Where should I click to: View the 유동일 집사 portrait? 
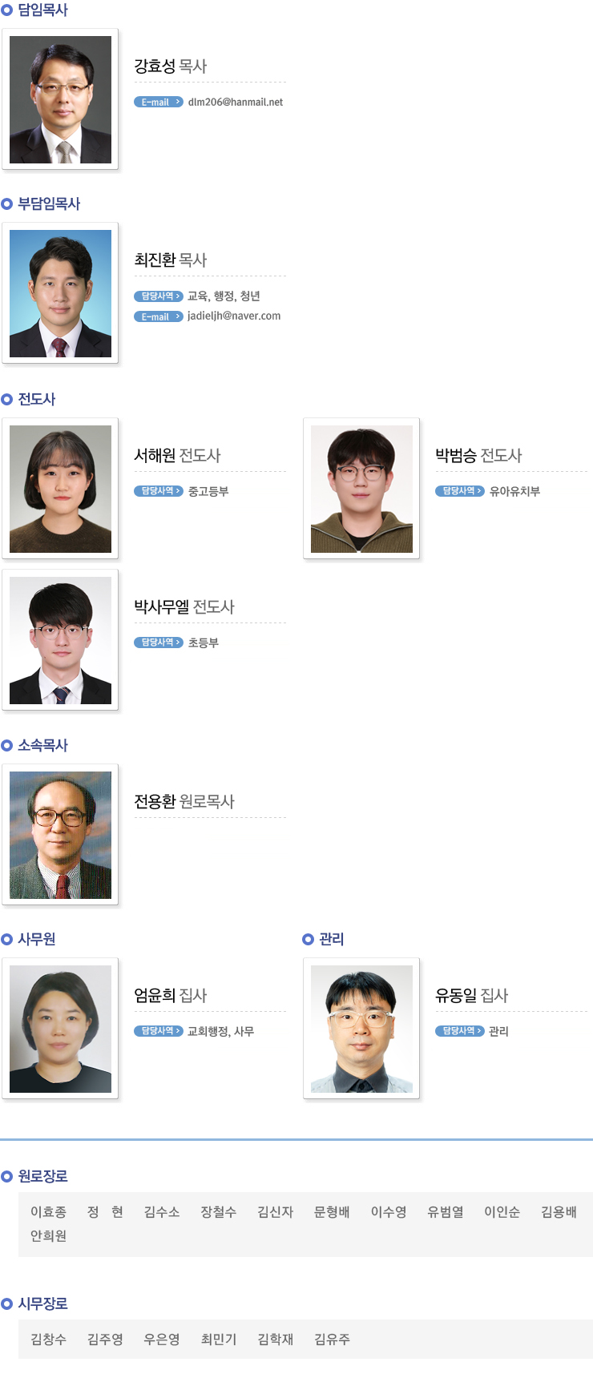click(x=361, y=1029)
